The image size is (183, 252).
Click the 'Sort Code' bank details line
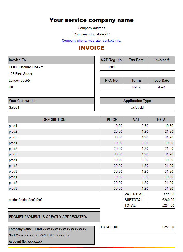(x=39, y=236)
